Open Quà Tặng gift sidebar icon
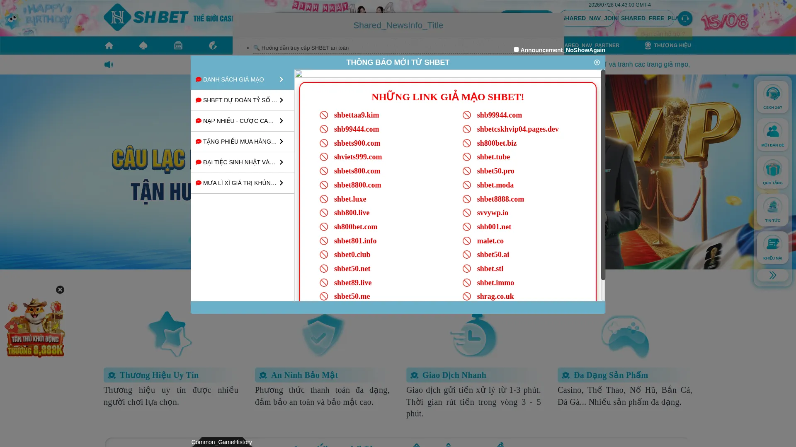796x447 pixels. [773, 172]
